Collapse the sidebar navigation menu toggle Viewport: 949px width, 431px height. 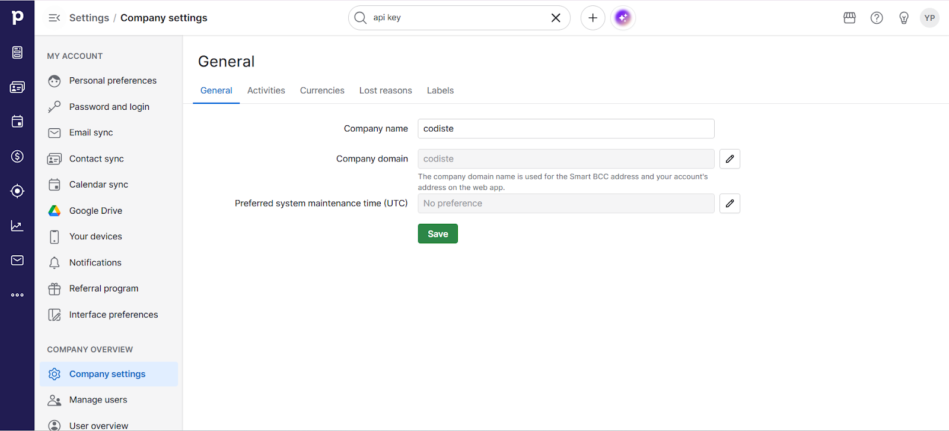tap(54, 18)
